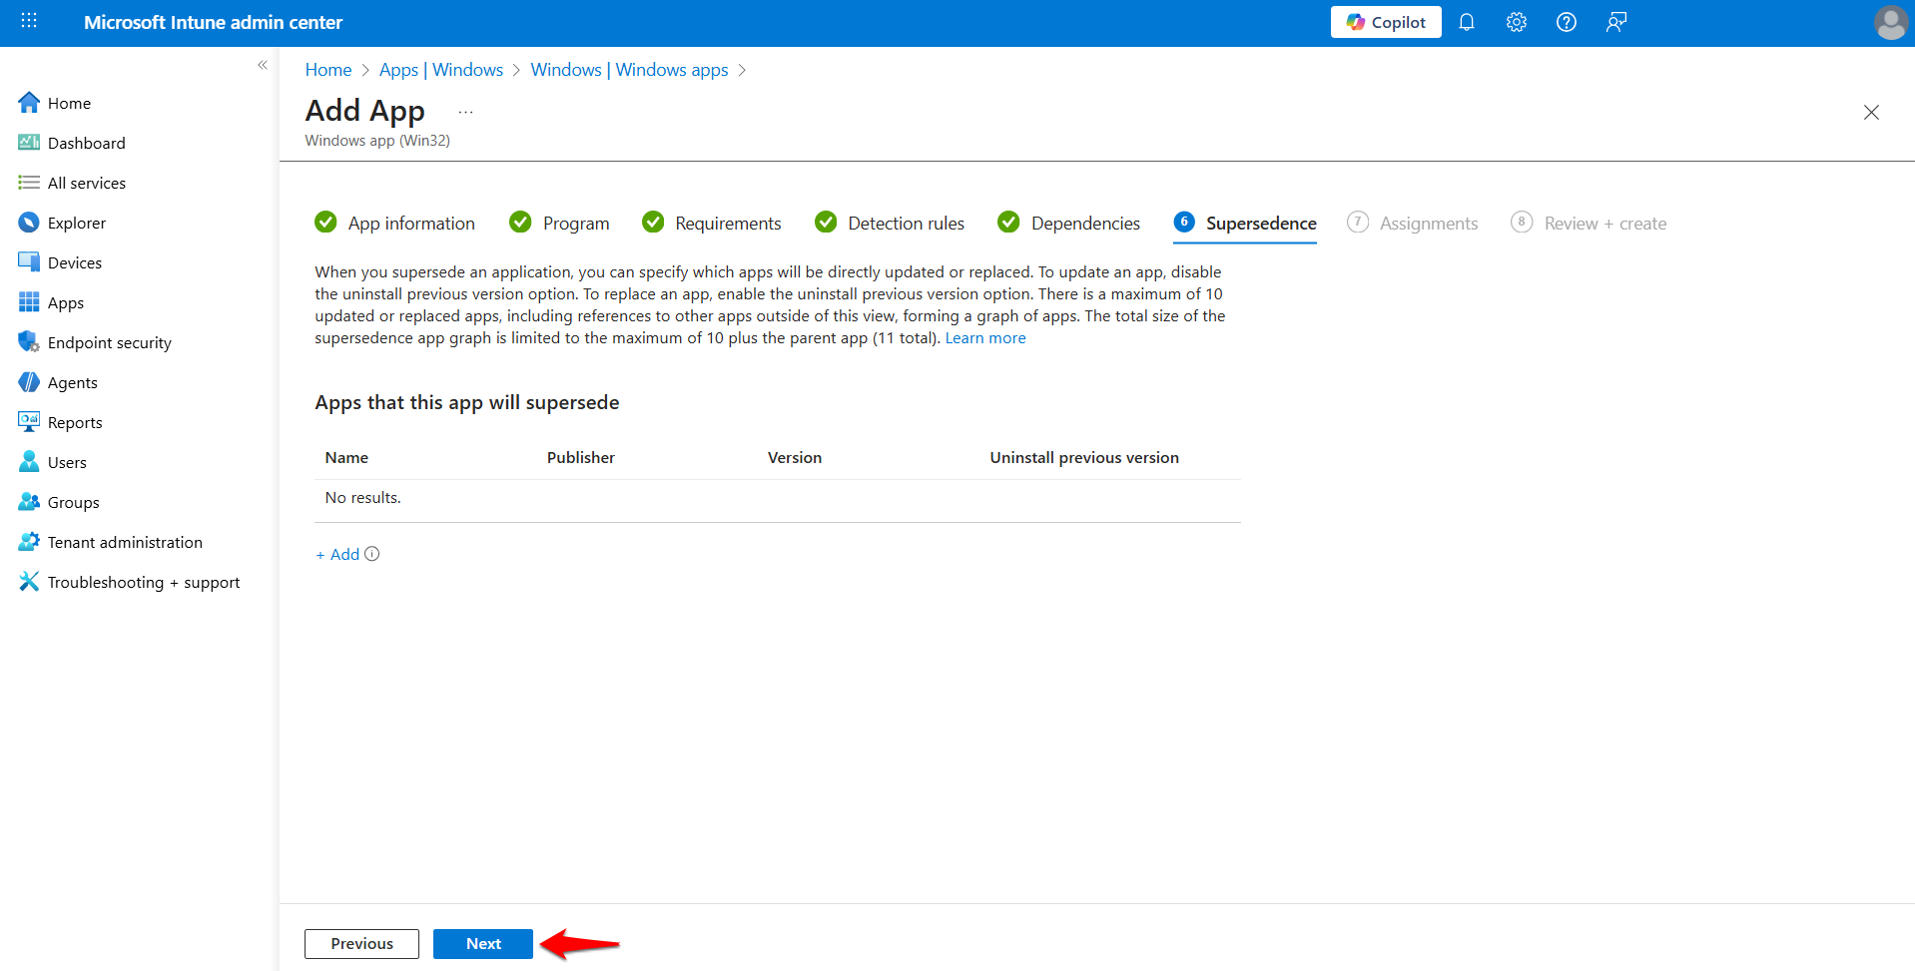Select the Supersedence step
Viewport: 1915px width, 971px height.
tap(1245, 224)
